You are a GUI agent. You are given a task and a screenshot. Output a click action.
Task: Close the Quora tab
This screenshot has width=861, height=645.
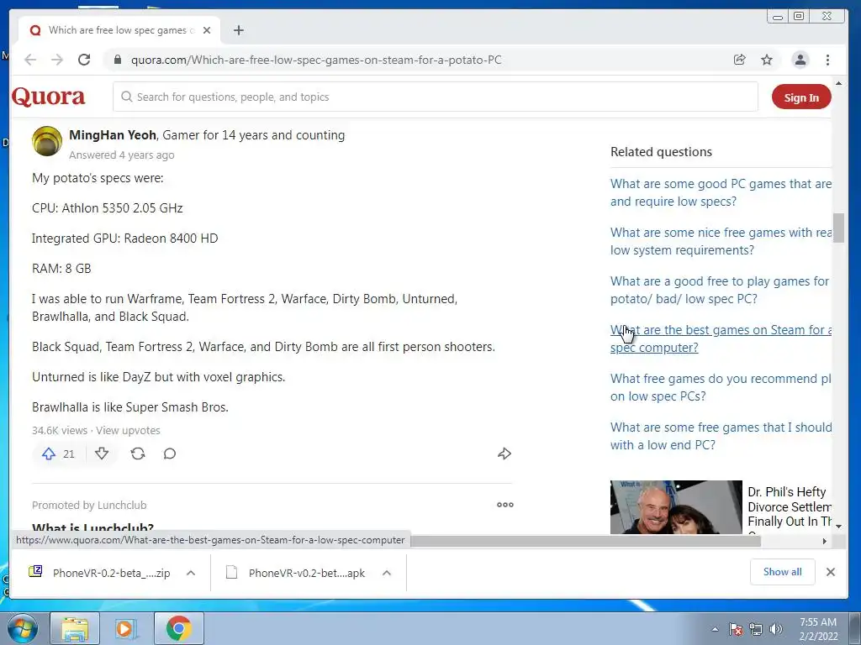tap(207, 30)
